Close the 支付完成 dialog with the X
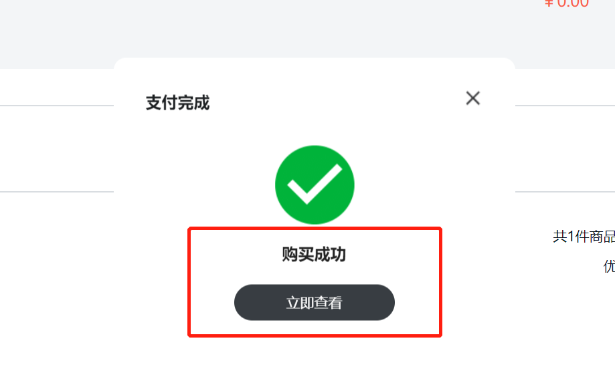The width and height of the screenshot is (615, 379). [x=472, y=98]
